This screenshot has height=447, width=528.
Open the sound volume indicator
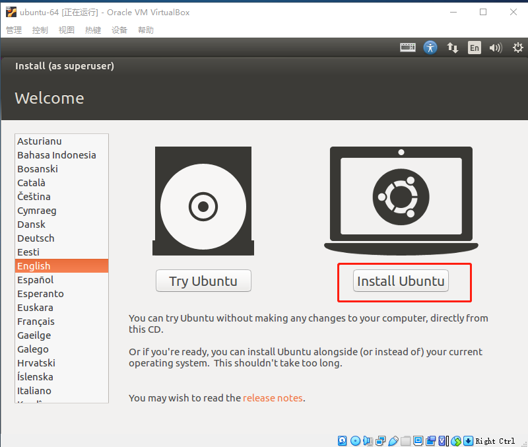tap(496, 48)
